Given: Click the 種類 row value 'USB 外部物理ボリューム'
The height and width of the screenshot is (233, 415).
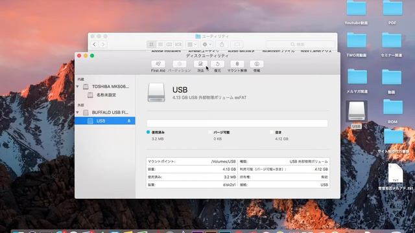Looking at the screenshot, I should (309, 161).
